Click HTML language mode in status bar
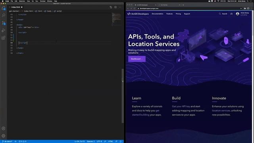Viewport: 254px width, 143px height. tap(111, 141)
